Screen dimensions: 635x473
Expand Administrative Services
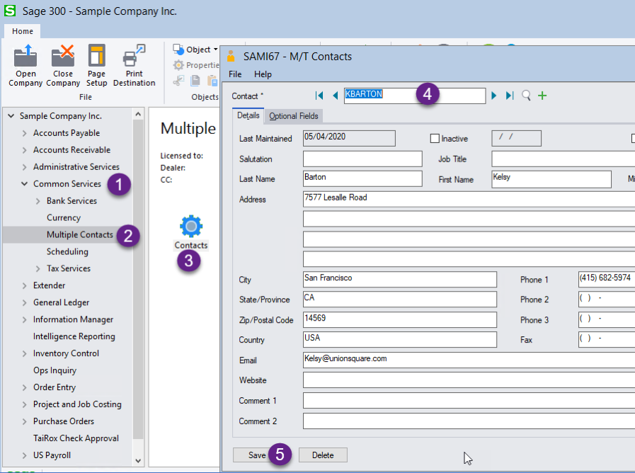(x=24, y=167)
